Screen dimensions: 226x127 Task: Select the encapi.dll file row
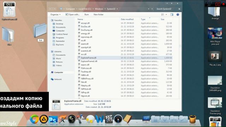pyautogui.click(x=125, y=23)
